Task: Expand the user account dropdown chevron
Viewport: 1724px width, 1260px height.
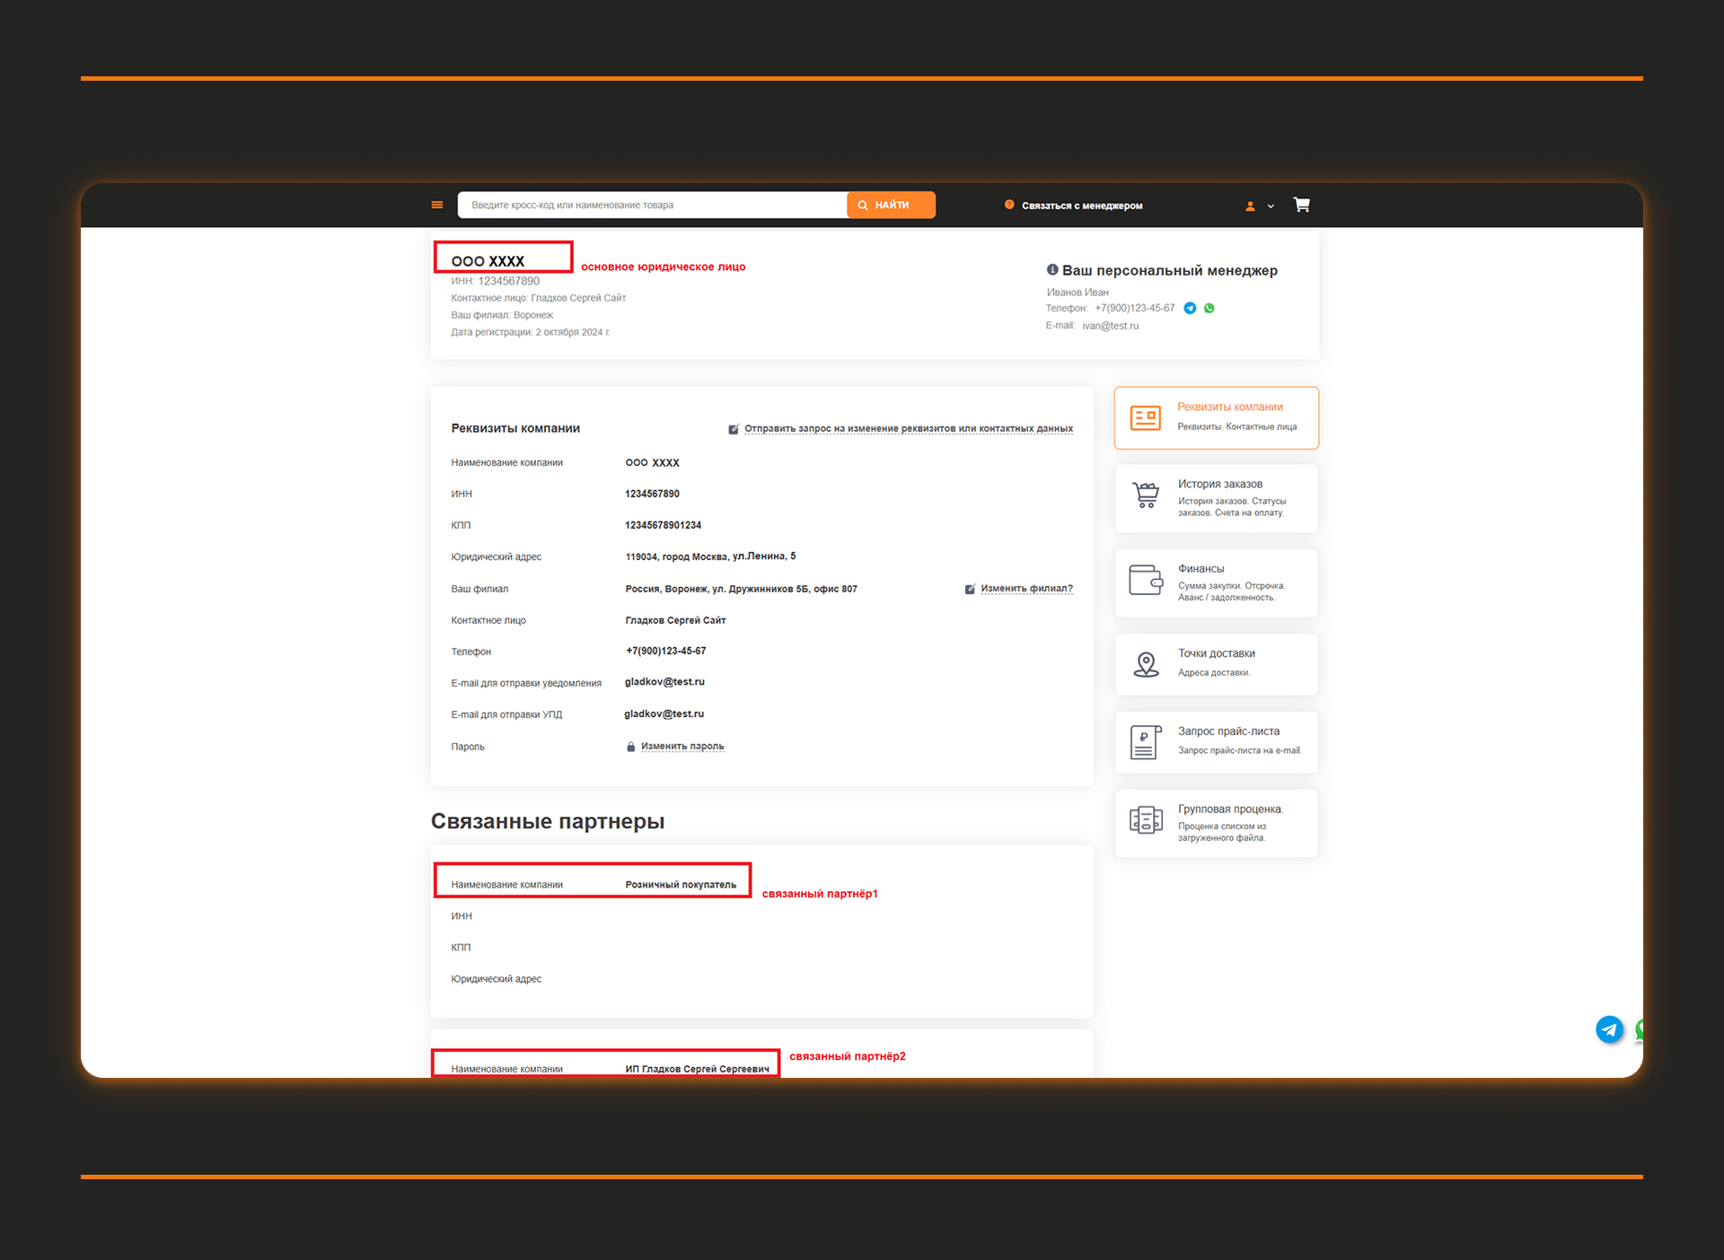Action: [x=1271, y=206]
